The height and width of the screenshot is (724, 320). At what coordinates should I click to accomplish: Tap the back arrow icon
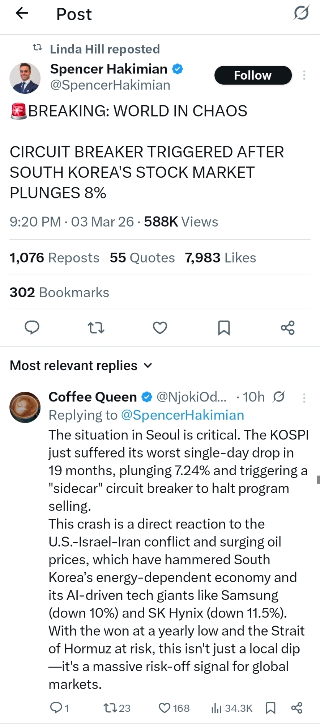coord(22,13)
